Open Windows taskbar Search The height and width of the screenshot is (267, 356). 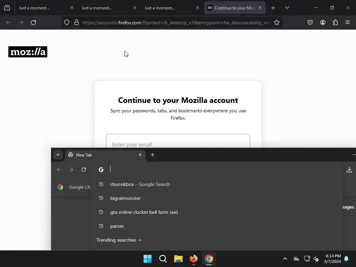coord(163,259)
